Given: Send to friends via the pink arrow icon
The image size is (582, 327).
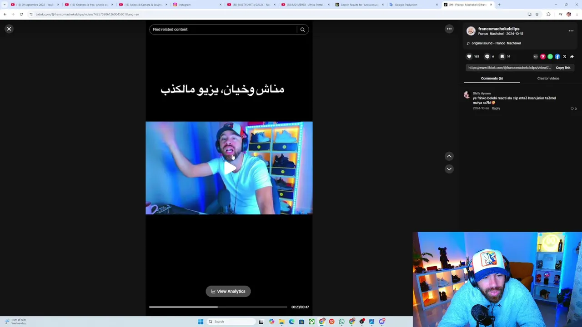Looking at the screenshot, I should click(x=543, y=57).
